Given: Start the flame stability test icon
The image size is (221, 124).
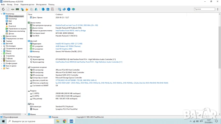Looking at the screenshot, I should (x=27, y=9).
